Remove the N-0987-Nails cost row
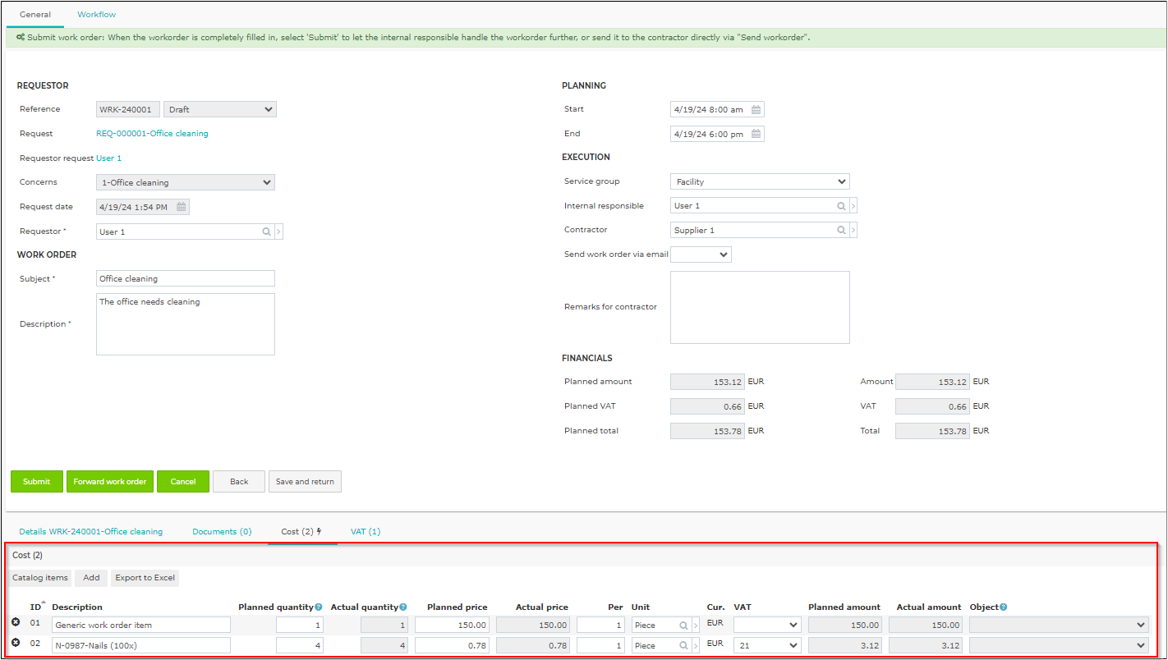Screen dimensions: 1168x660 point(16,644)
